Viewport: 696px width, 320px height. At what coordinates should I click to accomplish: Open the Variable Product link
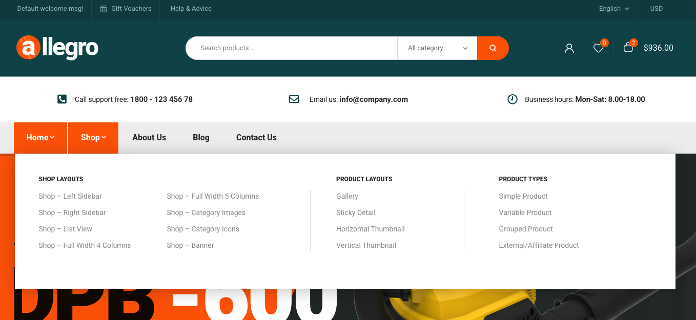[525, 212]
